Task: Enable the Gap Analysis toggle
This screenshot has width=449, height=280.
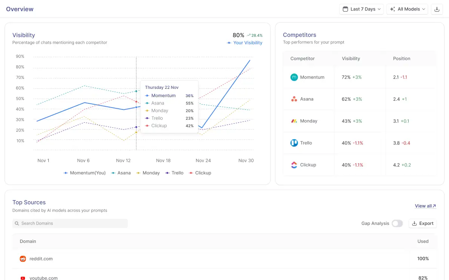Action: [x=397, y=223]
